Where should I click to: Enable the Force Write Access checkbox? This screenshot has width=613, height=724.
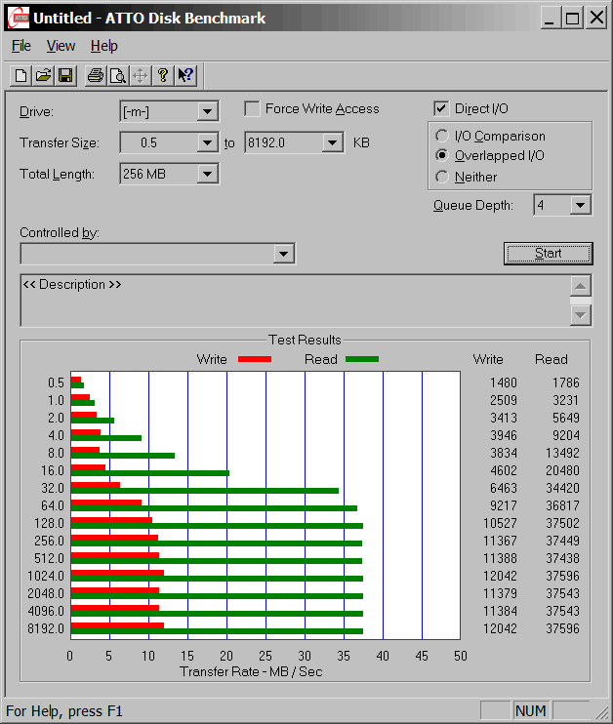(252, 109)
